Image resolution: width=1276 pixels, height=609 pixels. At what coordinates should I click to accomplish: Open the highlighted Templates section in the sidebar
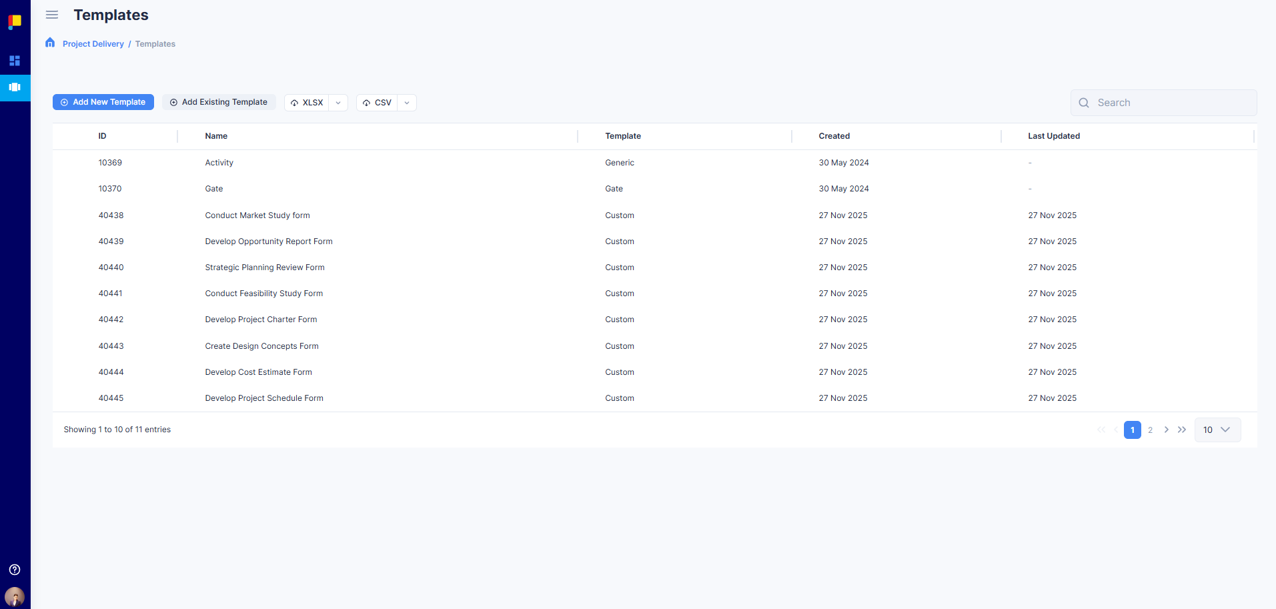tap(15, 87)
